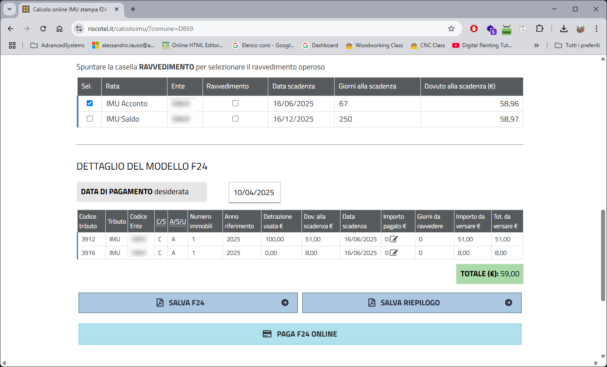Open the Downloads icon
Image resolution: width=607 pixels, height=367 pixels.
[563, 29]
